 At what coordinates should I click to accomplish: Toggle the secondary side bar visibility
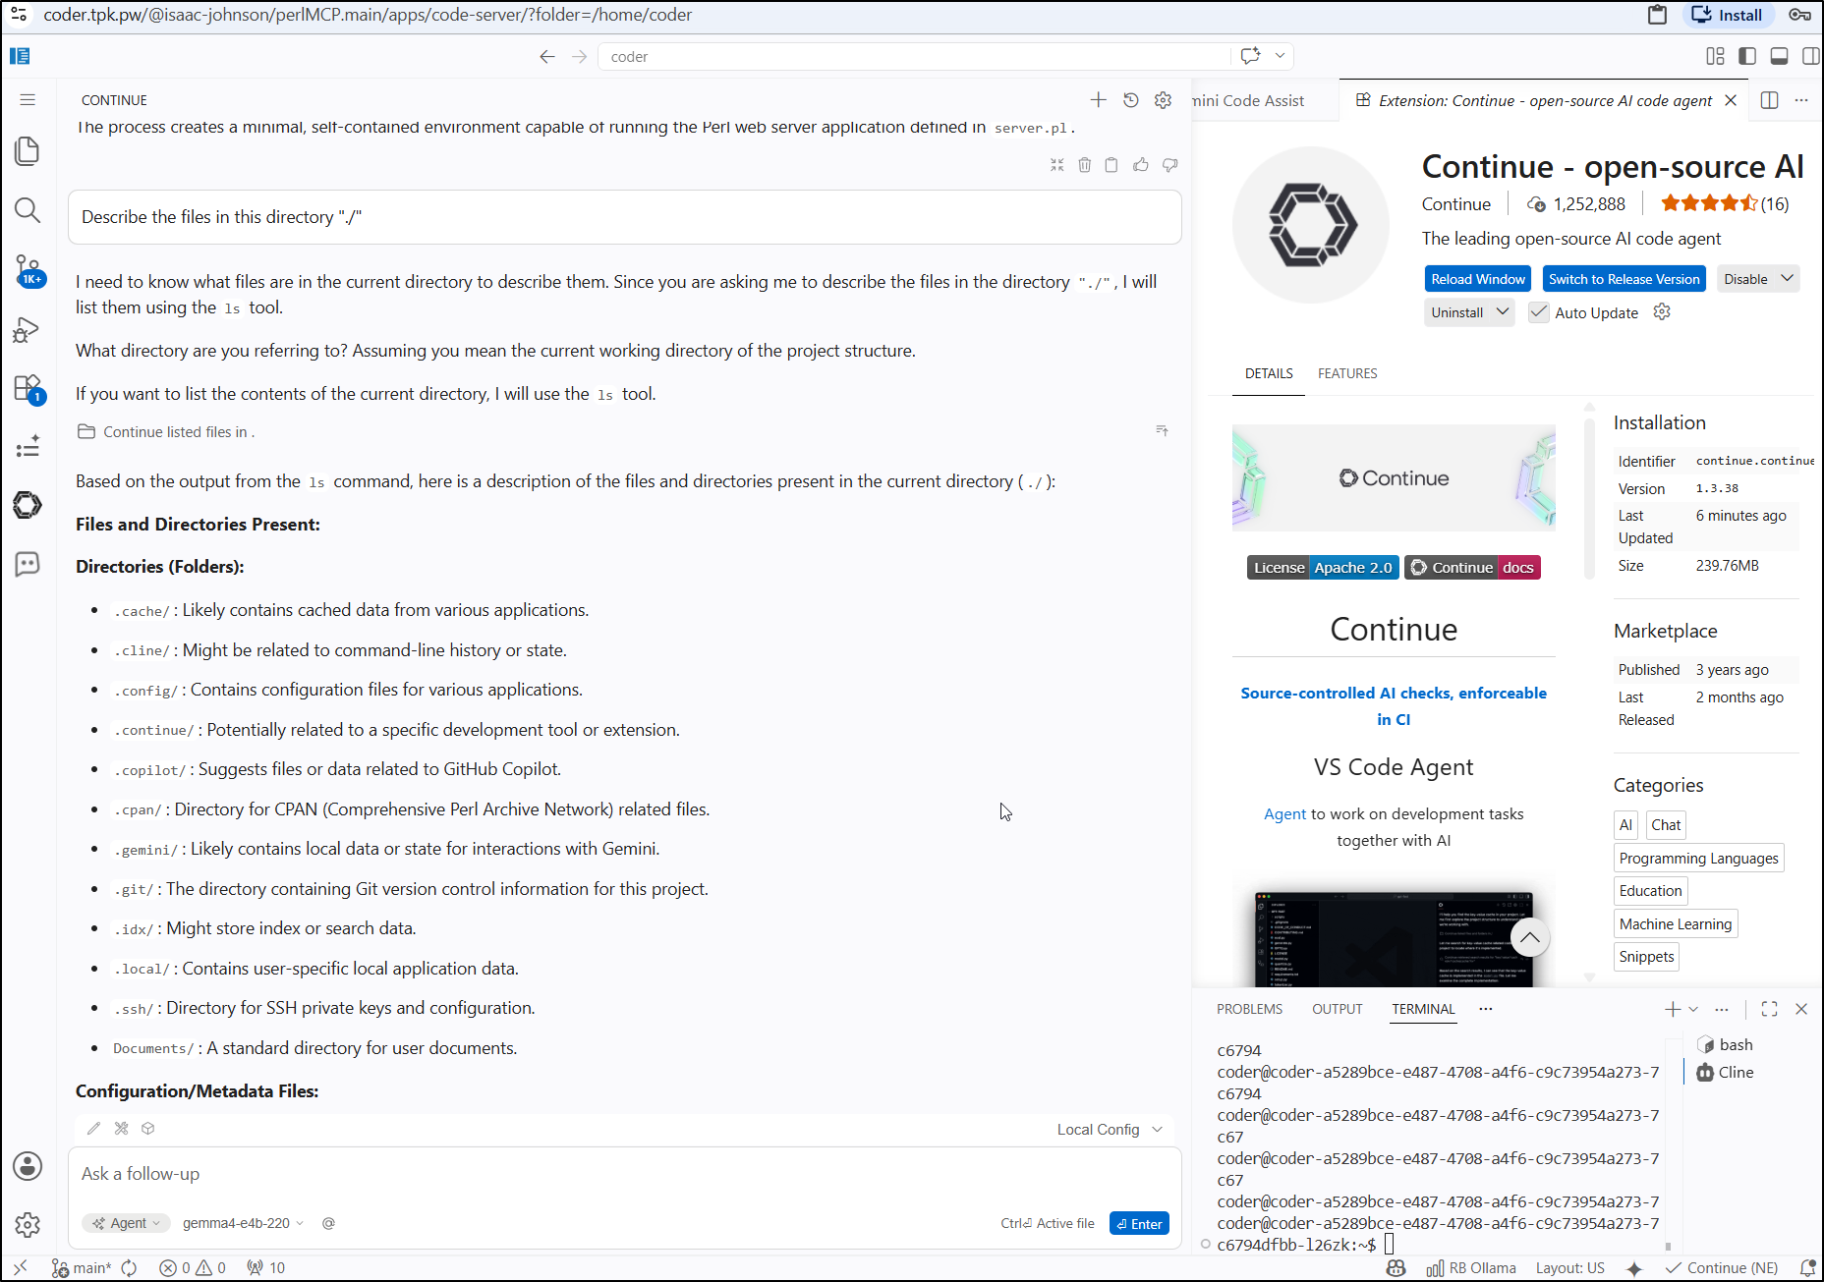point(1810,56)
